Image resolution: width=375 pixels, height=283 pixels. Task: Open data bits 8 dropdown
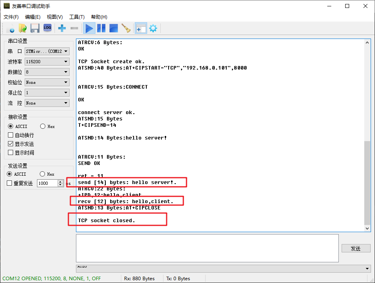tap(47, 72)
